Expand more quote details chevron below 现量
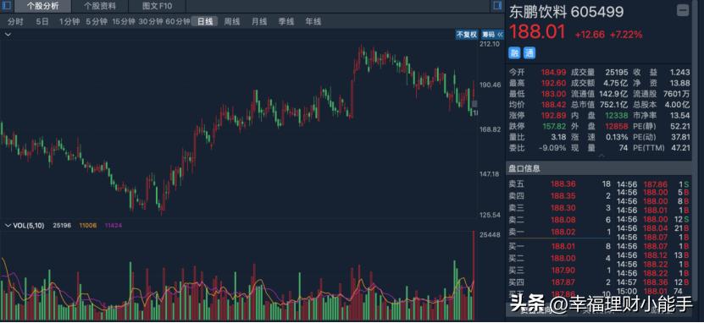The width and height of the screenshot is (704, 323). 601,156
